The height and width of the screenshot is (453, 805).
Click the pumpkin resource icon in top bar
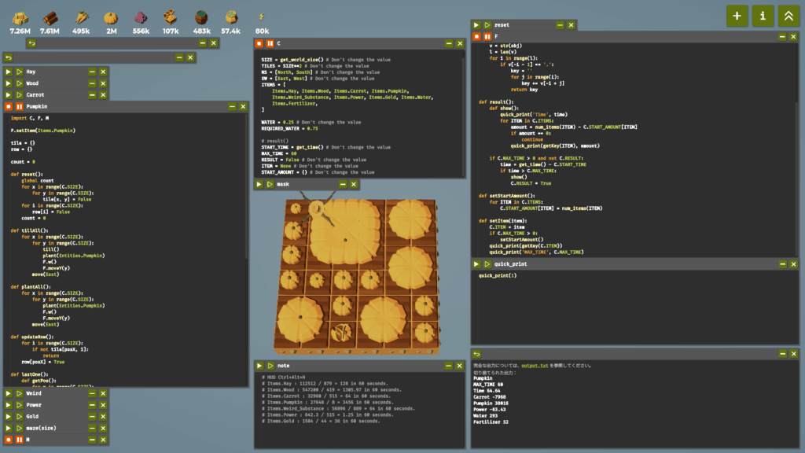[x=111, y=17]
